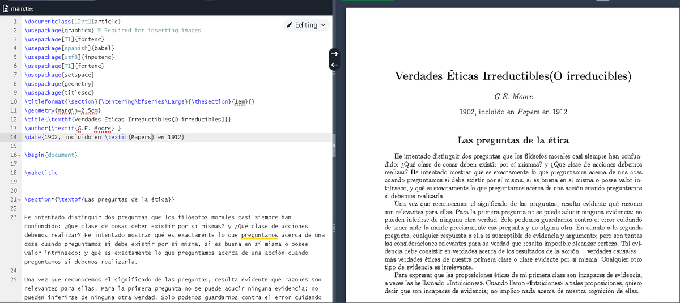680x303 pixels.
Task: Click line number 23 in the gutter
Action: (x=13, y=217)
